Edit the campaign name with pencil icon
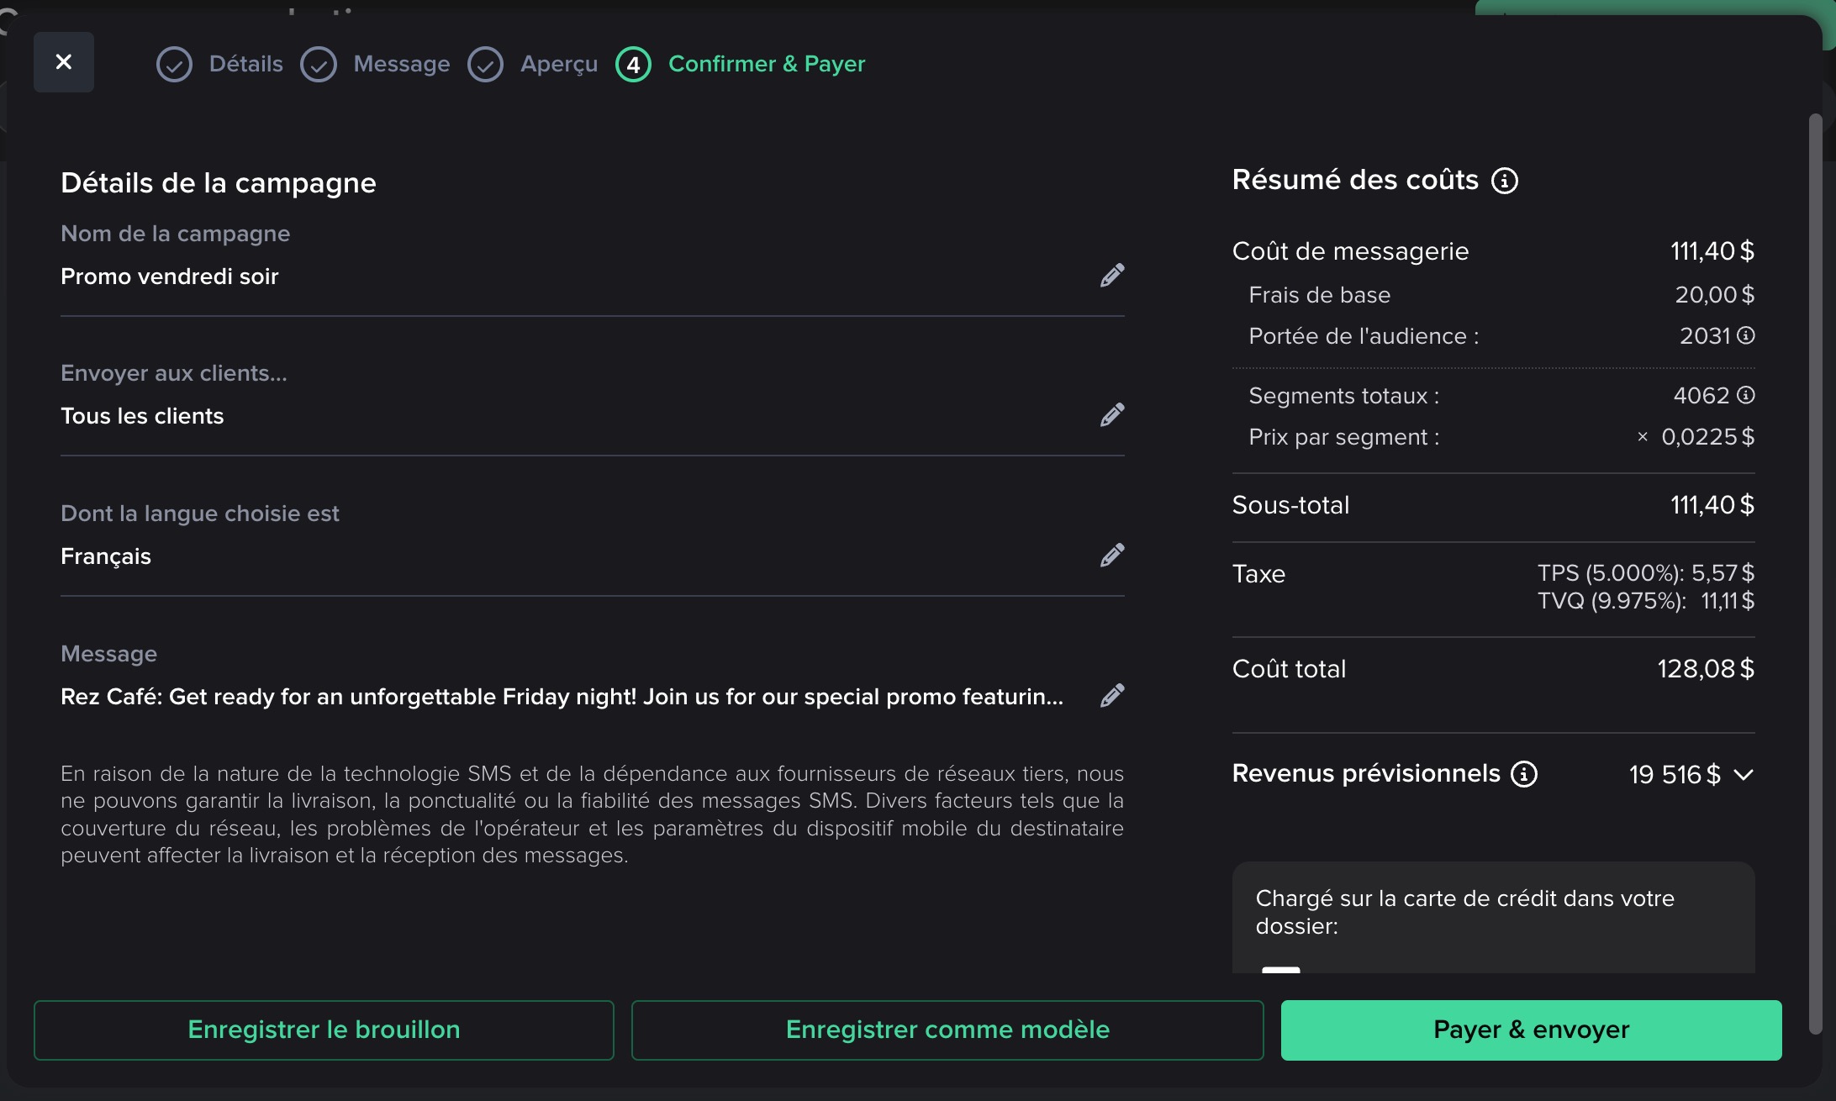The image size is (1836, 1101). click(x=1111, y=276)
